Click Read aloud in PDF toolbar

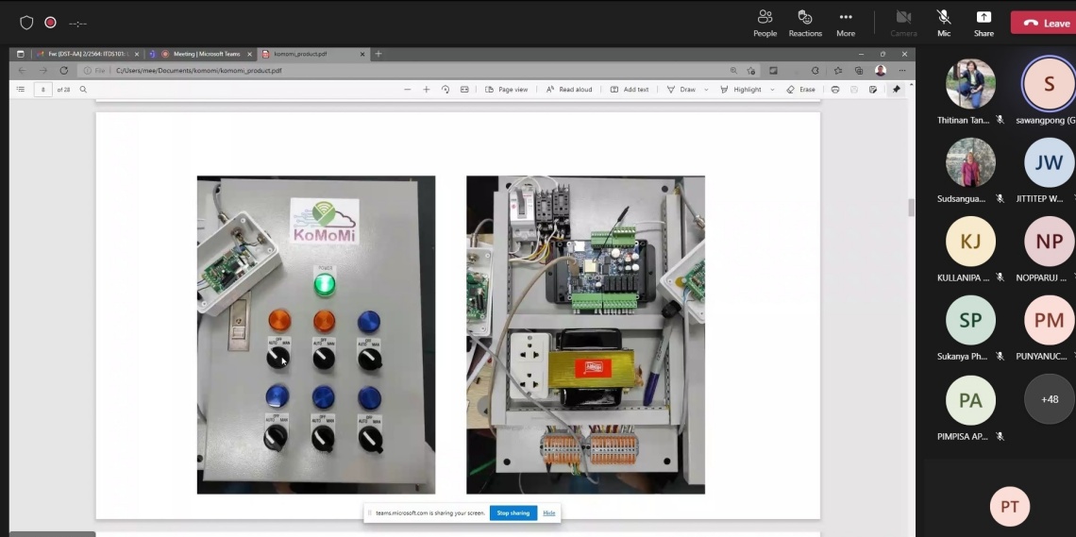[569, 90]
